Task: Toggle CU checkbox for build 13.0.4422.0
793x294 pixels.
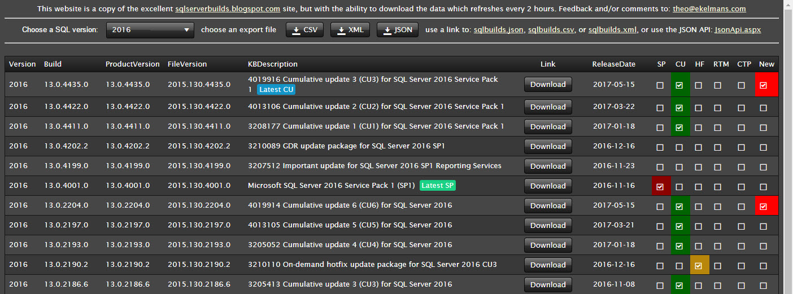Action: 679,108
